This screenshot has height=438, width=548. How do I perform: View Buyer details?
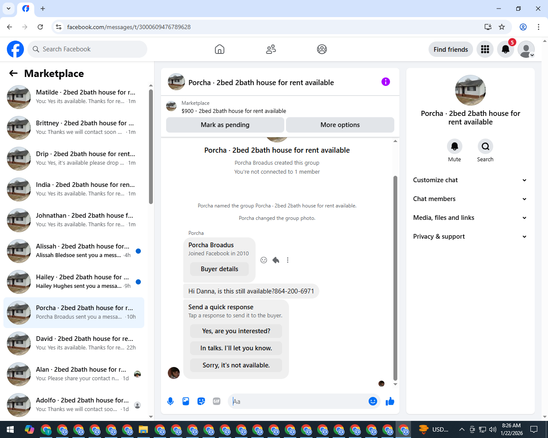[x=219, y=269]
